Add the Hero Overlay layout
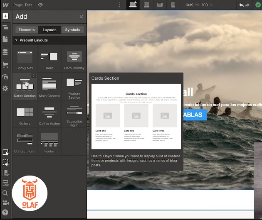Screen dimensions: 262x220 (x=74, y=59)
